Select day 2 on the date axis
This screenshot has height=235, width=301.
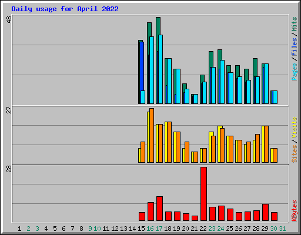pyautogui.click(x=28, y=229)
